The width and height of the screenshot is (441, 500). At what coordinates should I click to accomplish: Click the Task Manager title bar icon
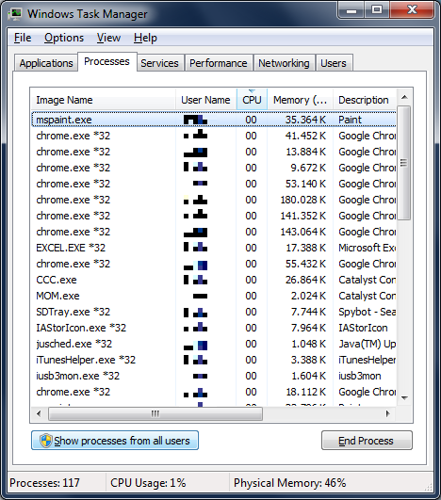click(15, 14)
